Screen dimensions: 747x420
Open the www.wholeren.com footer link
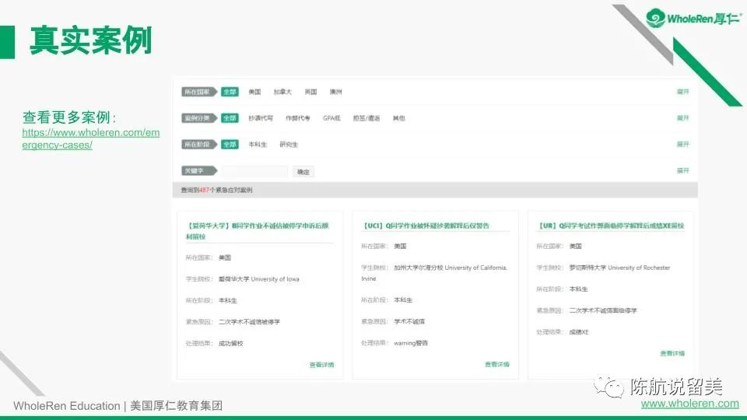(689, 404)
